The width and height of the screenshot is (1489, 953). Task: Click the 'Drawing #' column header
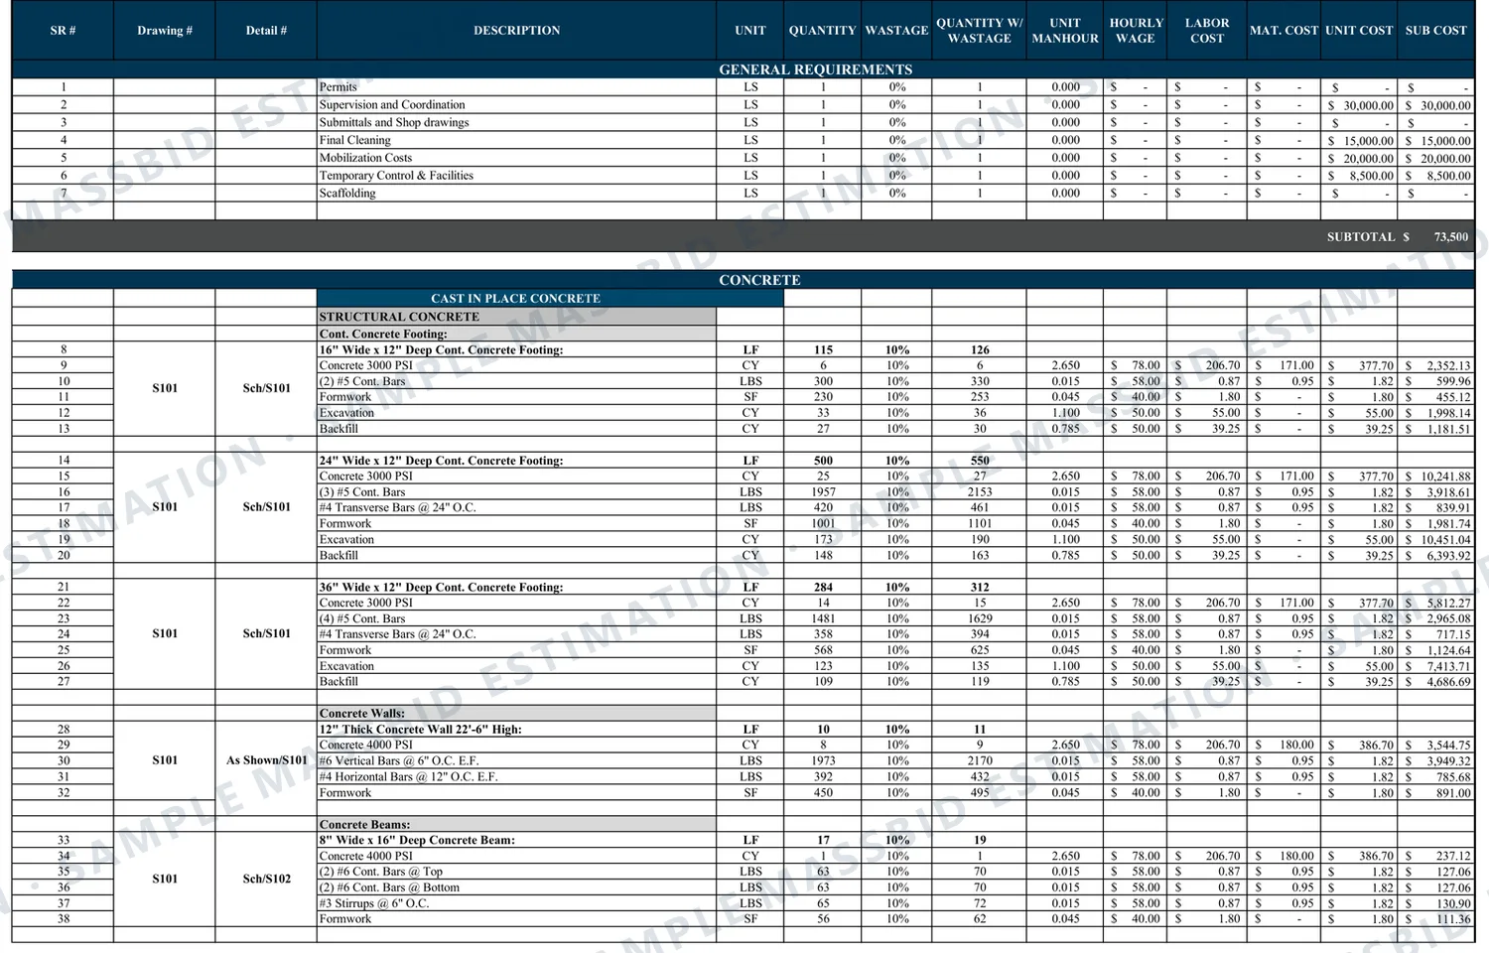[x=165, y=31]
